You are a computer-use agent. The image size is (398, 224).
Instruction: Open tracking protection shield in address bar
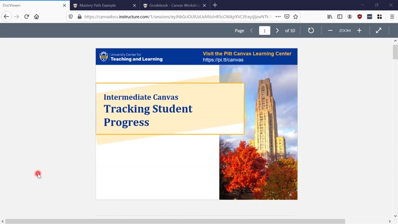coord(71,17)
